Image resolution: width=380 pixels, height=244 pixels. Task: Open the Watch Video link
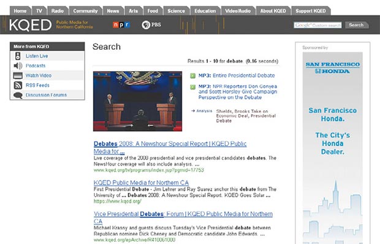[x=39, y=75]
